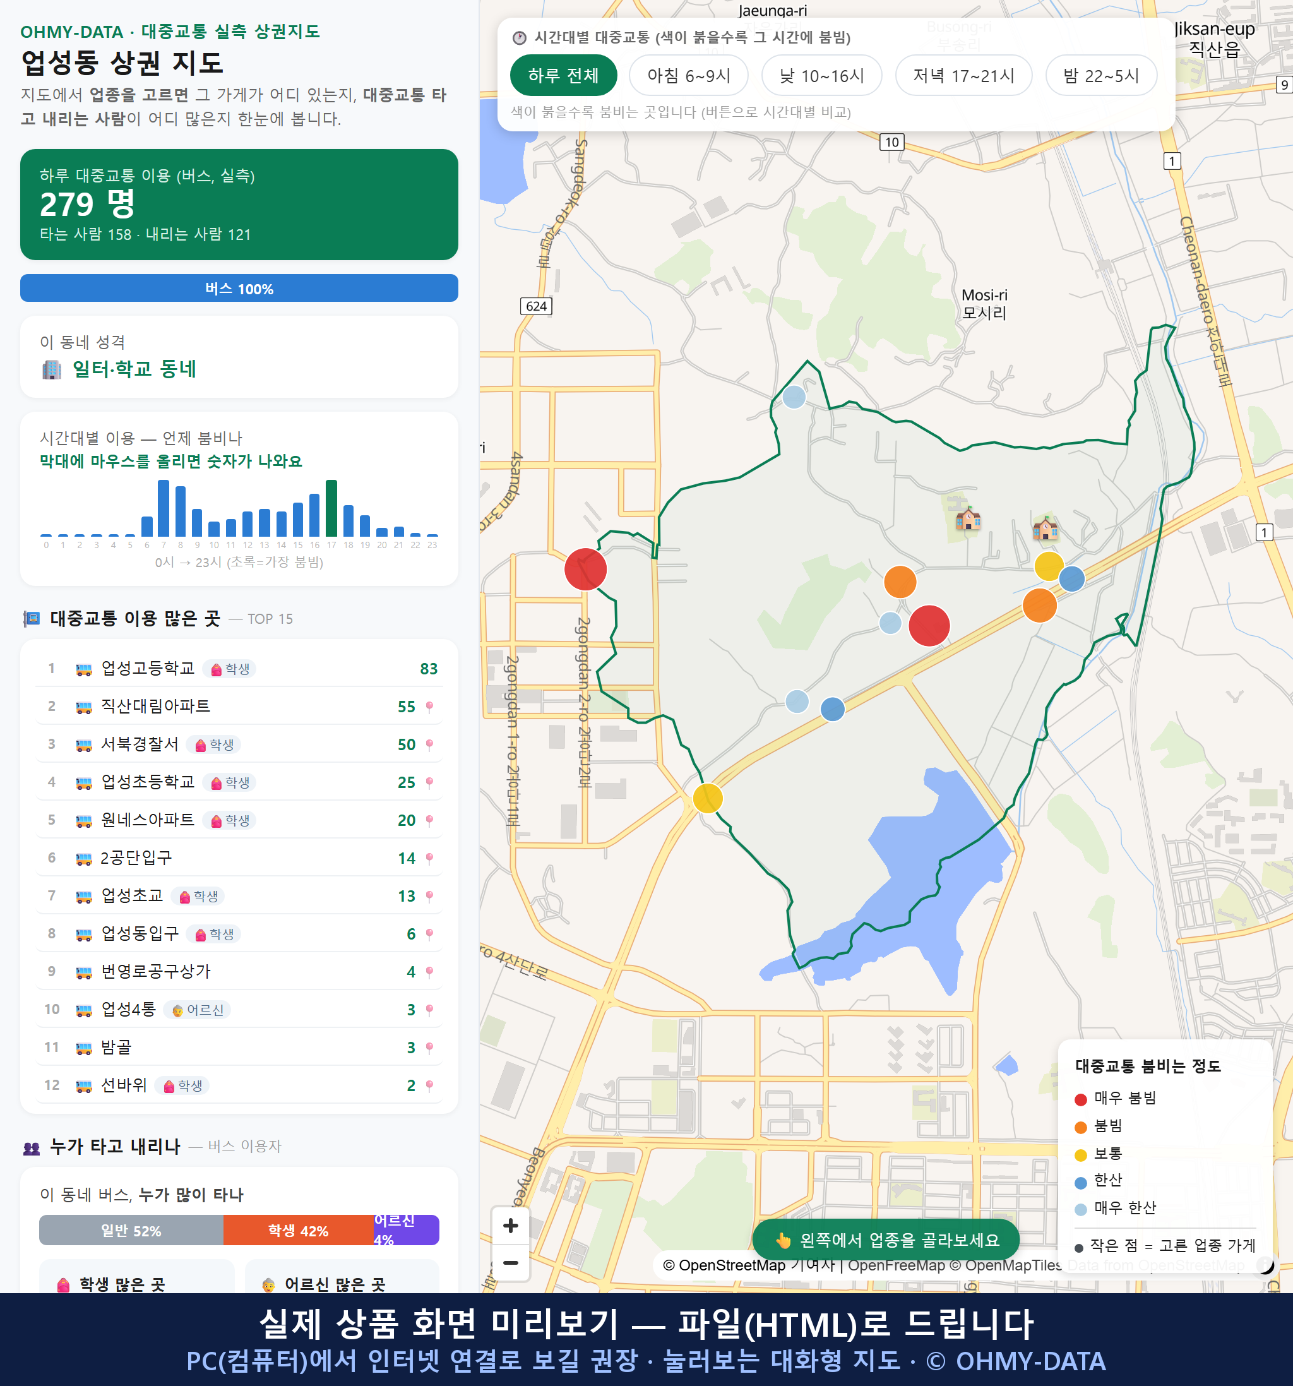Select the 업성초교 stop row
This screenshot has width=1293, height=1386.
(x=239, y=896)
